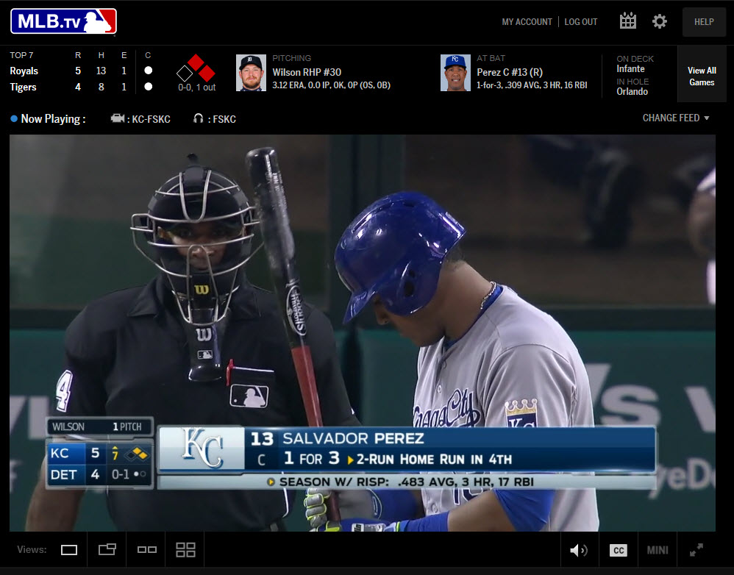
Task: Click the View All Games button
Action: coord(702,76)
